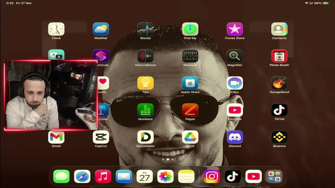Screen dimensions: 335x188
Task: Launch the Apple Store app
Action: tap(190, 83)
